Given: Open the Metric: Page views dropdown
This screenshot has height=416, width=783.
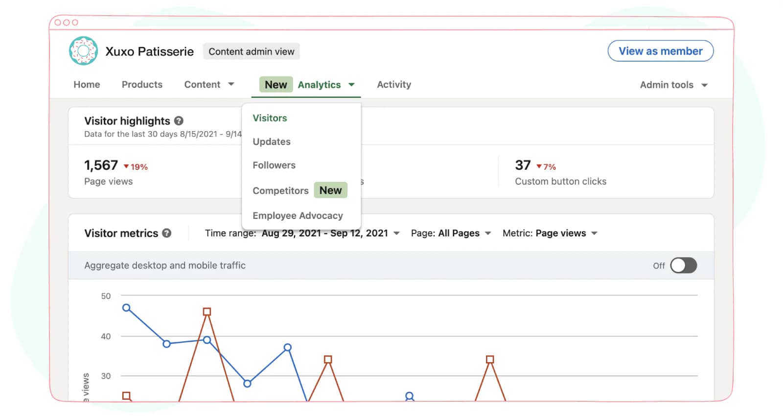Looking at the screenshot, I should coord(550,233).
